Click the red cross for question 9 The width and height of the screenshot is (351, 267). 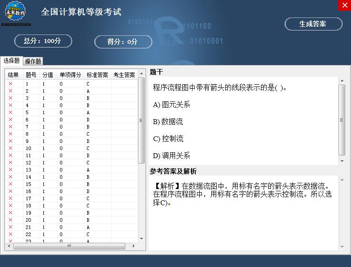pos(11,141)
